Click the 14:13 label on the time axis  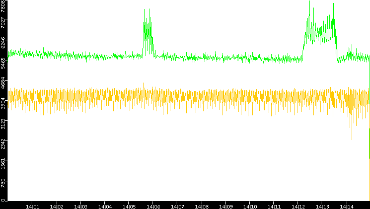(x=322, y=205)
